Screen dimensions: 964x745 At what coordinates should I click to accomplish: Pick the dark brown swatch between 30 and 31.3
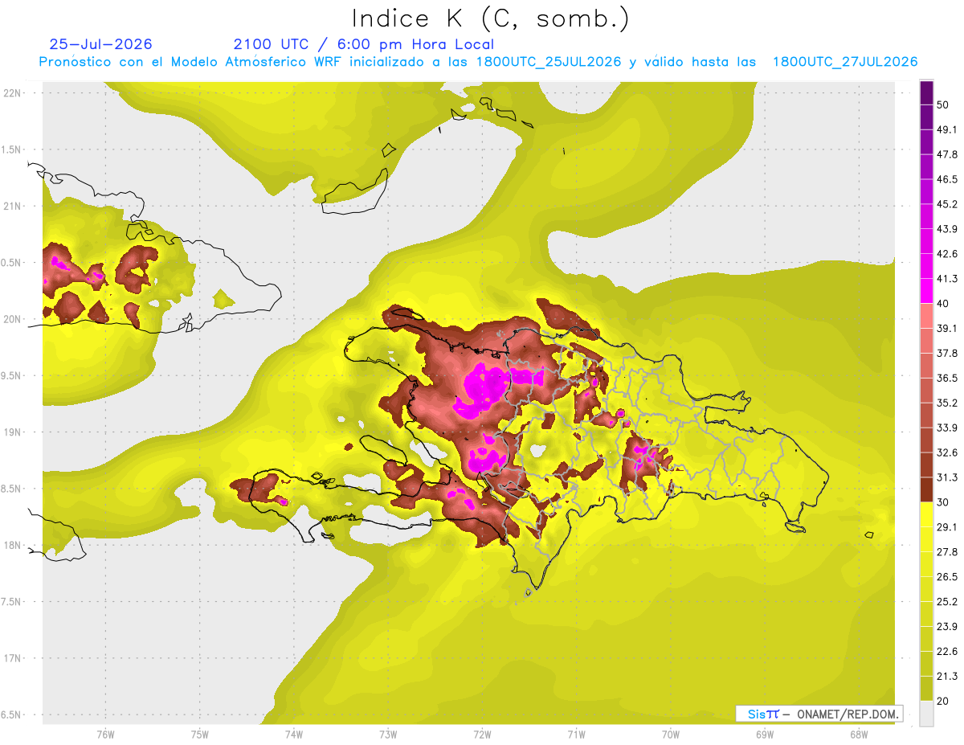[926, 489]
